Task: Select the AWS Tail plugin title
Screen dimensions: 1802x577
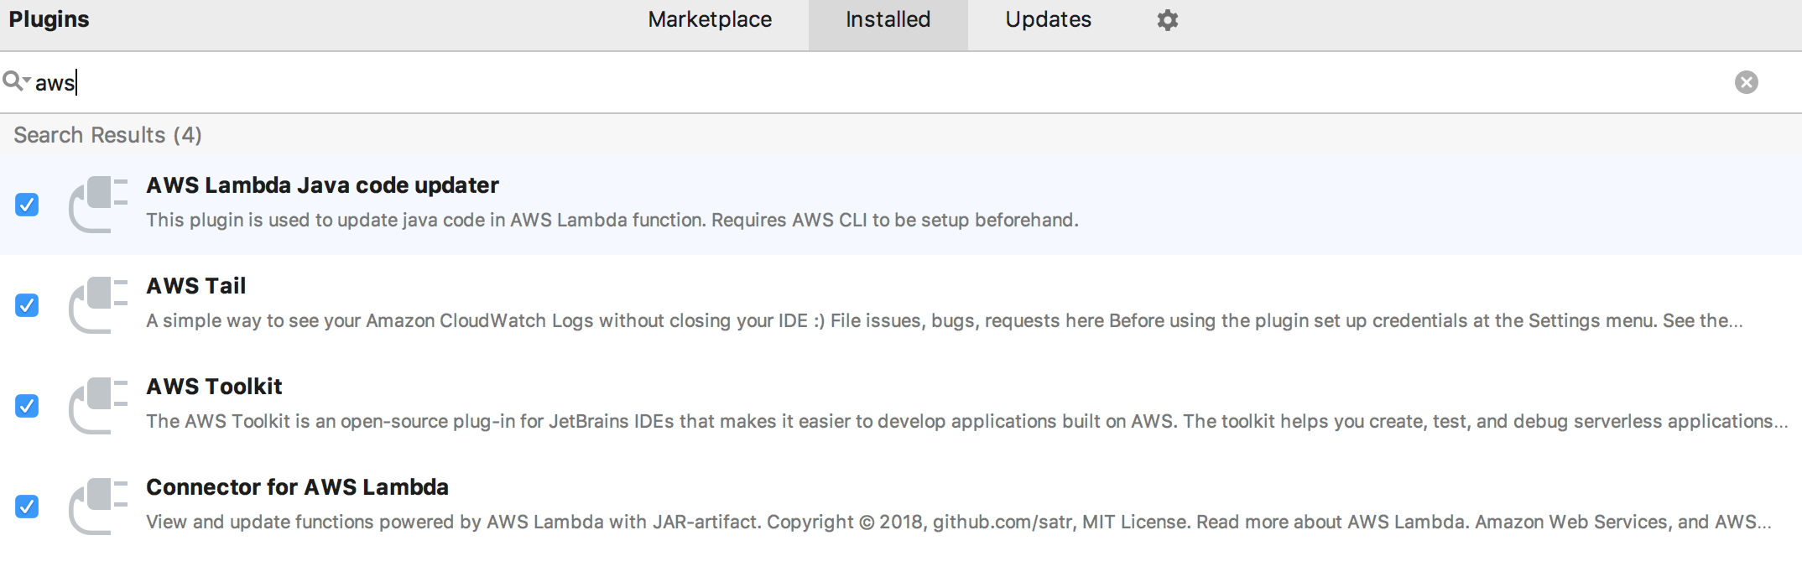Action: pyautogui.click(x=195, y=286)
